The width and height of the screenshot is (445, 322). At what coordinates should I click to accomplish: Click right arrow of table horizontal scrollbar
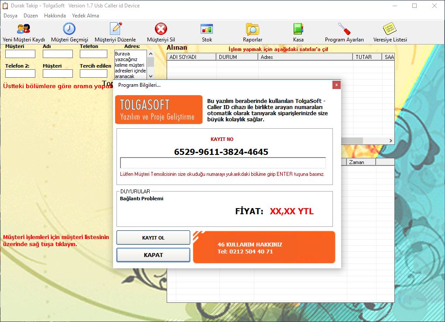(391, 140)
